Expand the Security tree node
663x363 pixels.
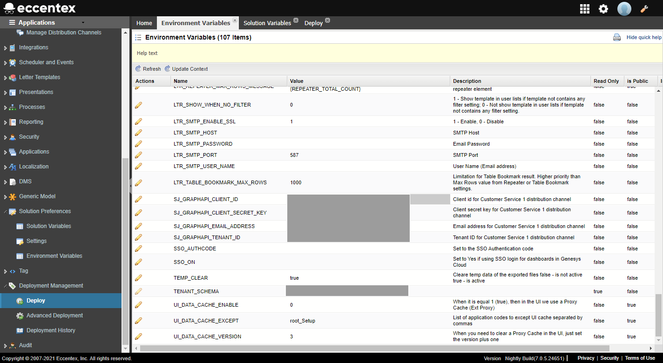6,137
